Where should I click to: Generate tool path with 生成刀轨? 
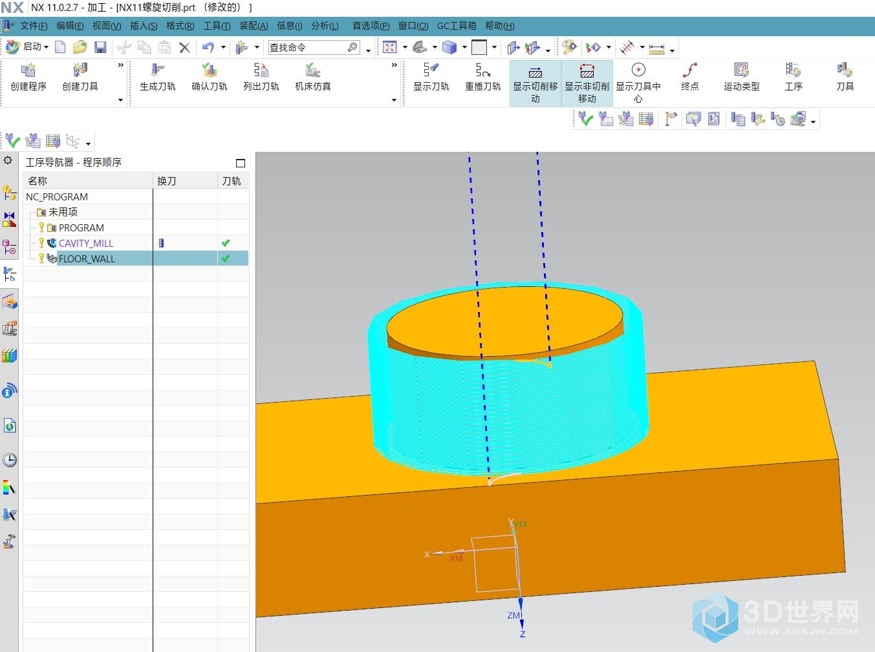pos(158,77)
